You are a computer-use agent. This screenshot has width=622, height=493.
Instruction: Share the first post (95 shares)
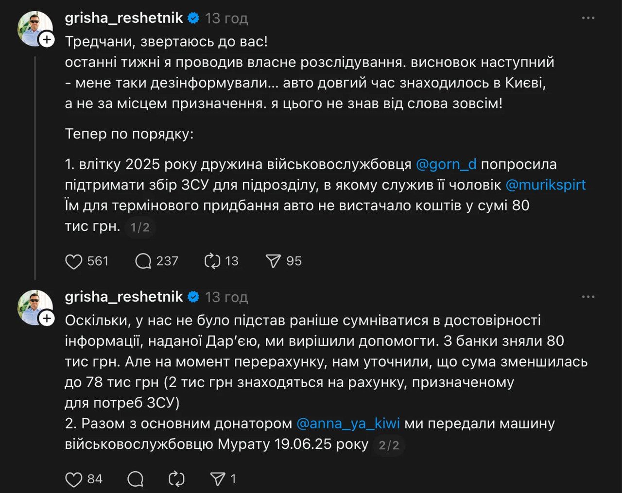273,261
